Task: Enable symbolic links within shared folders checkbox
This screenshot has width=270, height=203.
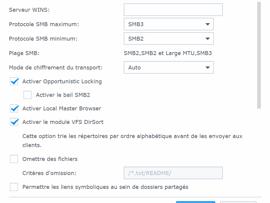Action: 14,187
